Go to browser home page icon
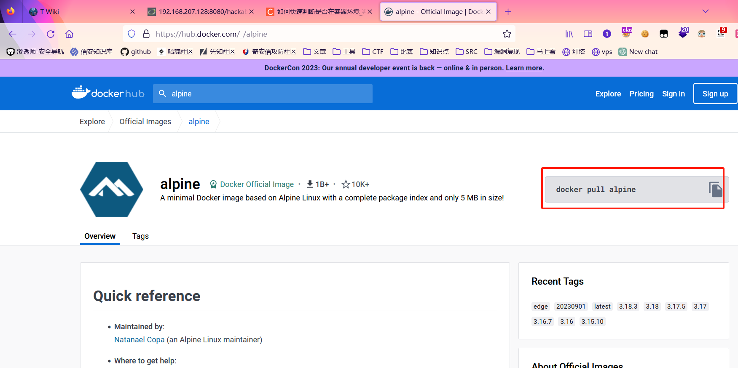The image size is (738, 368). [x=70, y=34]
